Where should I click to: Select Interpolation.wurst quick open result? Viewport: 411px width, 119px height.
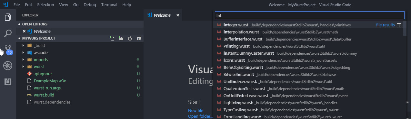[308, 32]
